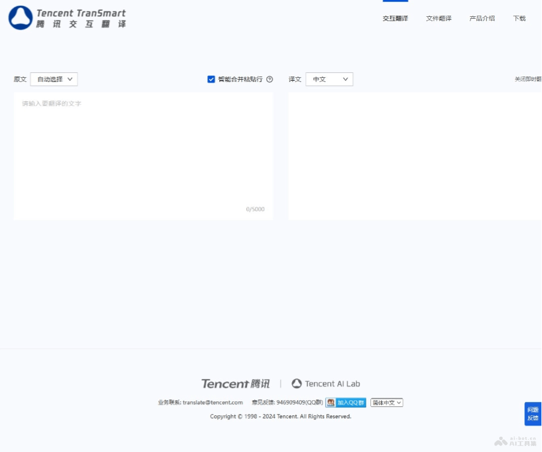This screenshot has width=542, height=452.
Task: Open the 产品介绍 menu item
Action: [482, 19]
